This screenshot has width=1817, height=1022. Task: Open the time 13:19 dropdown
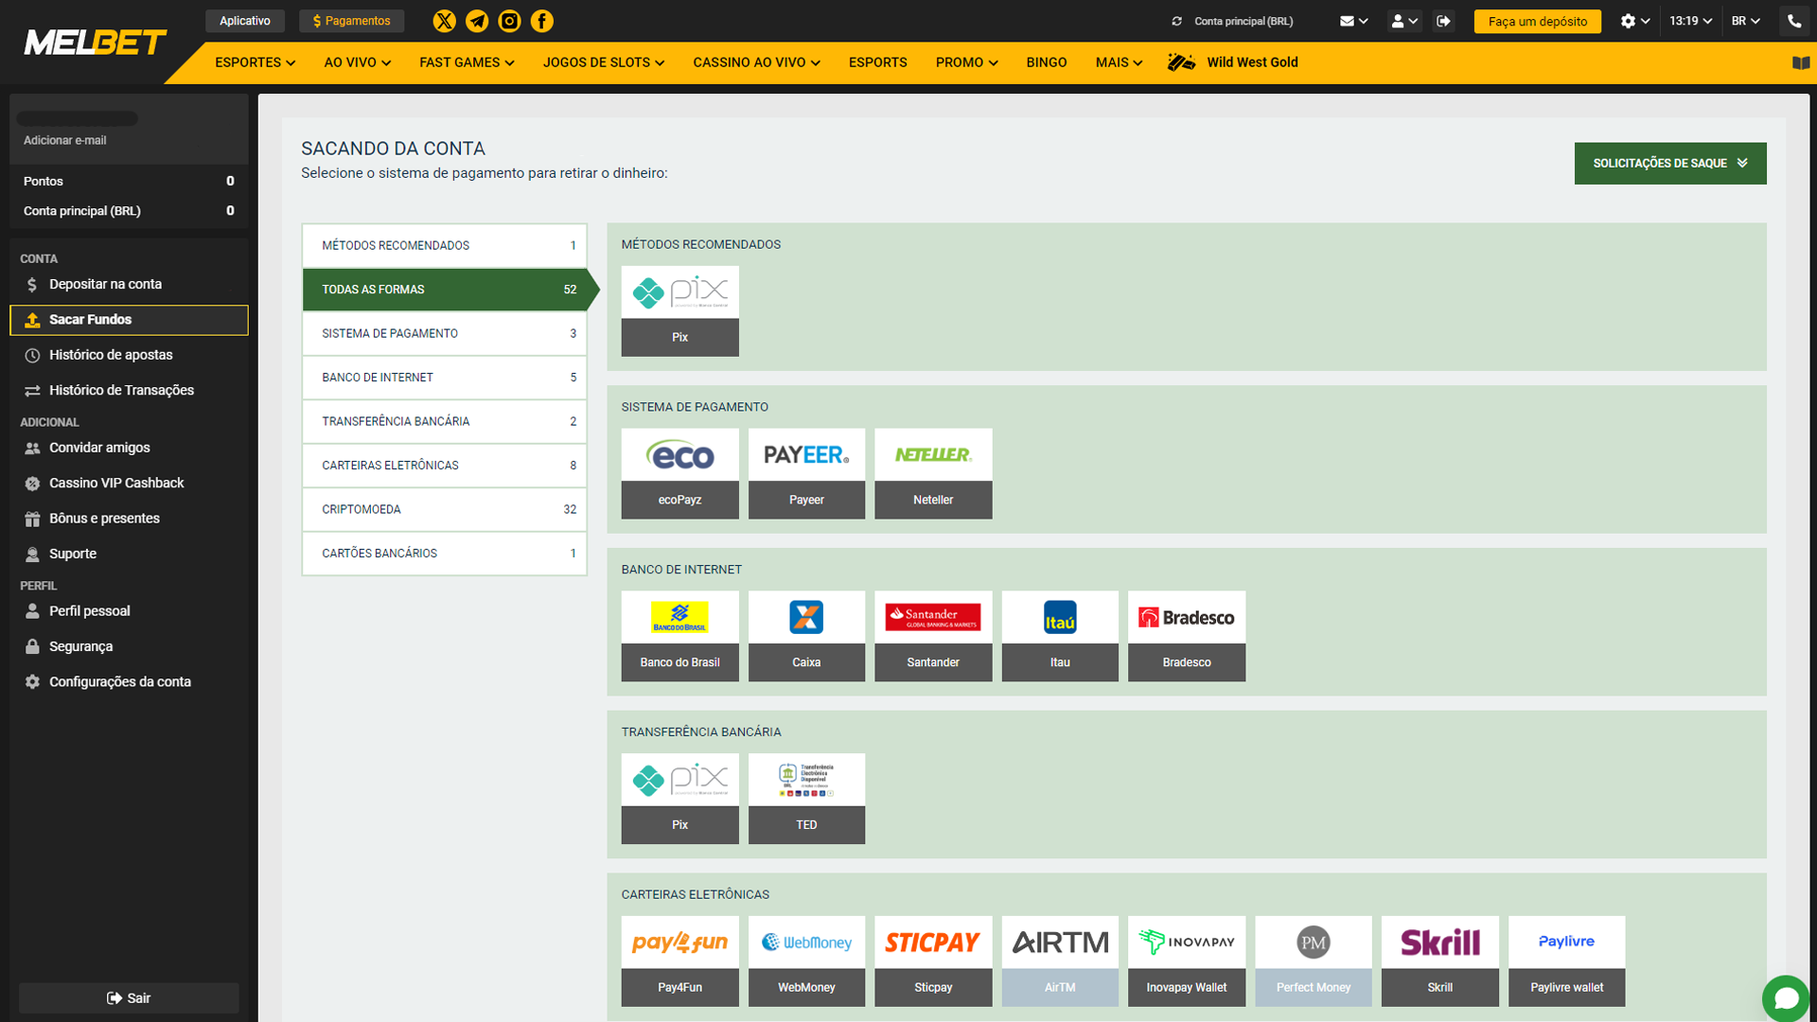tap(1690, 21)
